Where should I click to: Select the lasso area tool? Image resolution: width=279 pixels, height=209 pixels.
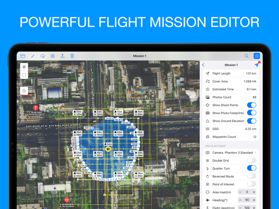click(x=42, y=56)
